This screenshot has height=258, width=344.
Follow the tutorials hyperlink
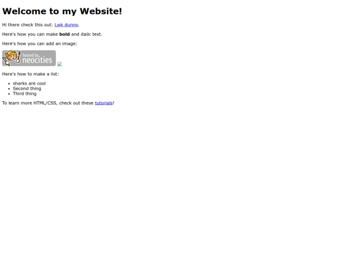tap(104, 103)
